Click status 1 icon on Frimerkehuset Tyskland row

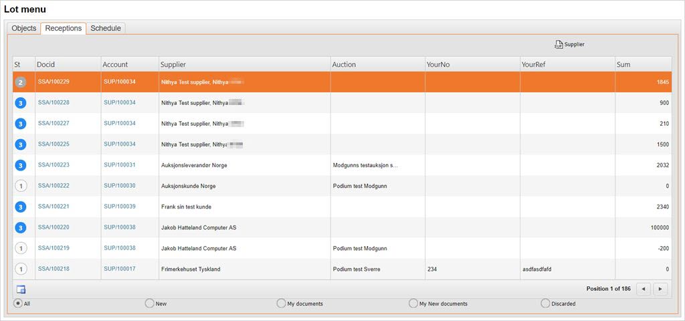[21, 269]
